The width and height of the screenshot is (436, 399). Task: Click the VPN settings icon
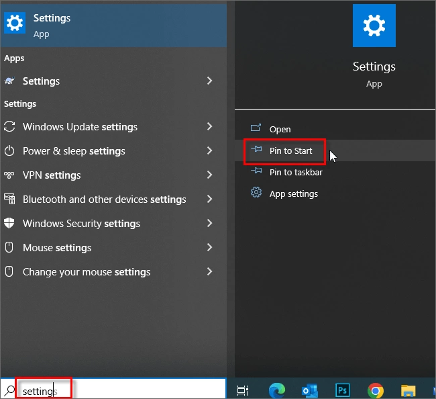pyautogui.click(x=9, y=175)
